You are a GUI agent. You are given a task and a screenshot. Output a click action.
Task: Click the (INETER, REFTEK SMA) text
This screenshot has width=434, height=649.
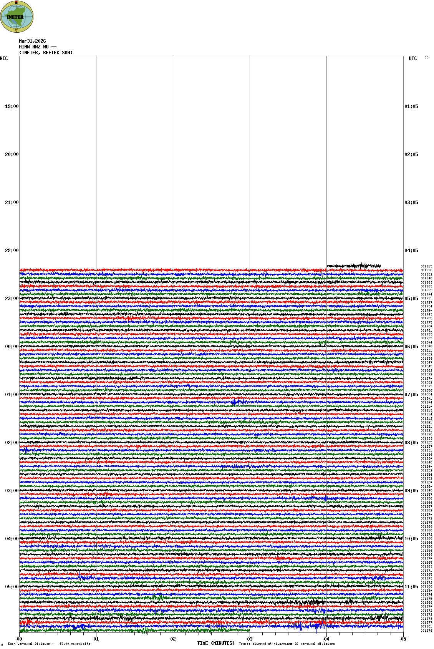click(46, 53)
